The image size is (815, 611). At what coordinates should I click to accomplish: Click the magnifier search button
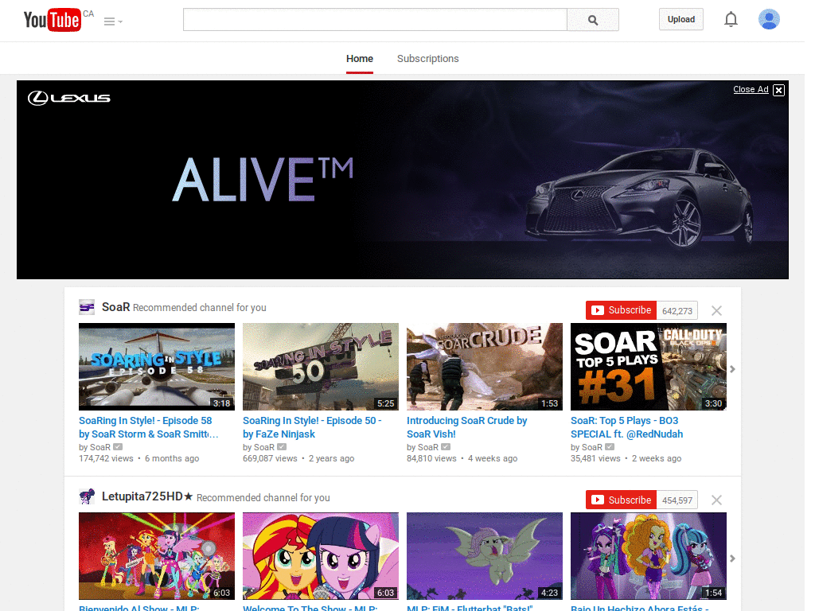click(592, 20)
